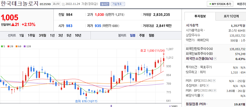Click the orange 60-day moving average legend
This screenshot has height=107, width=246.
pos(18,46)
